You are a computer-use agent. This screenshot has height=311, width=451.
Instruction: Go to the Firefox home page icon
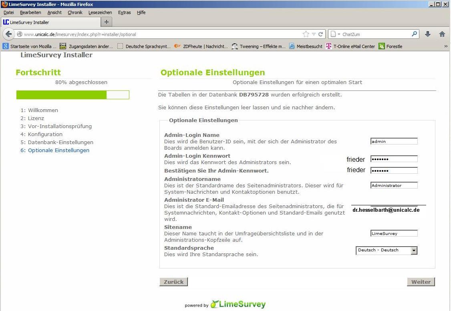(442, 34)
